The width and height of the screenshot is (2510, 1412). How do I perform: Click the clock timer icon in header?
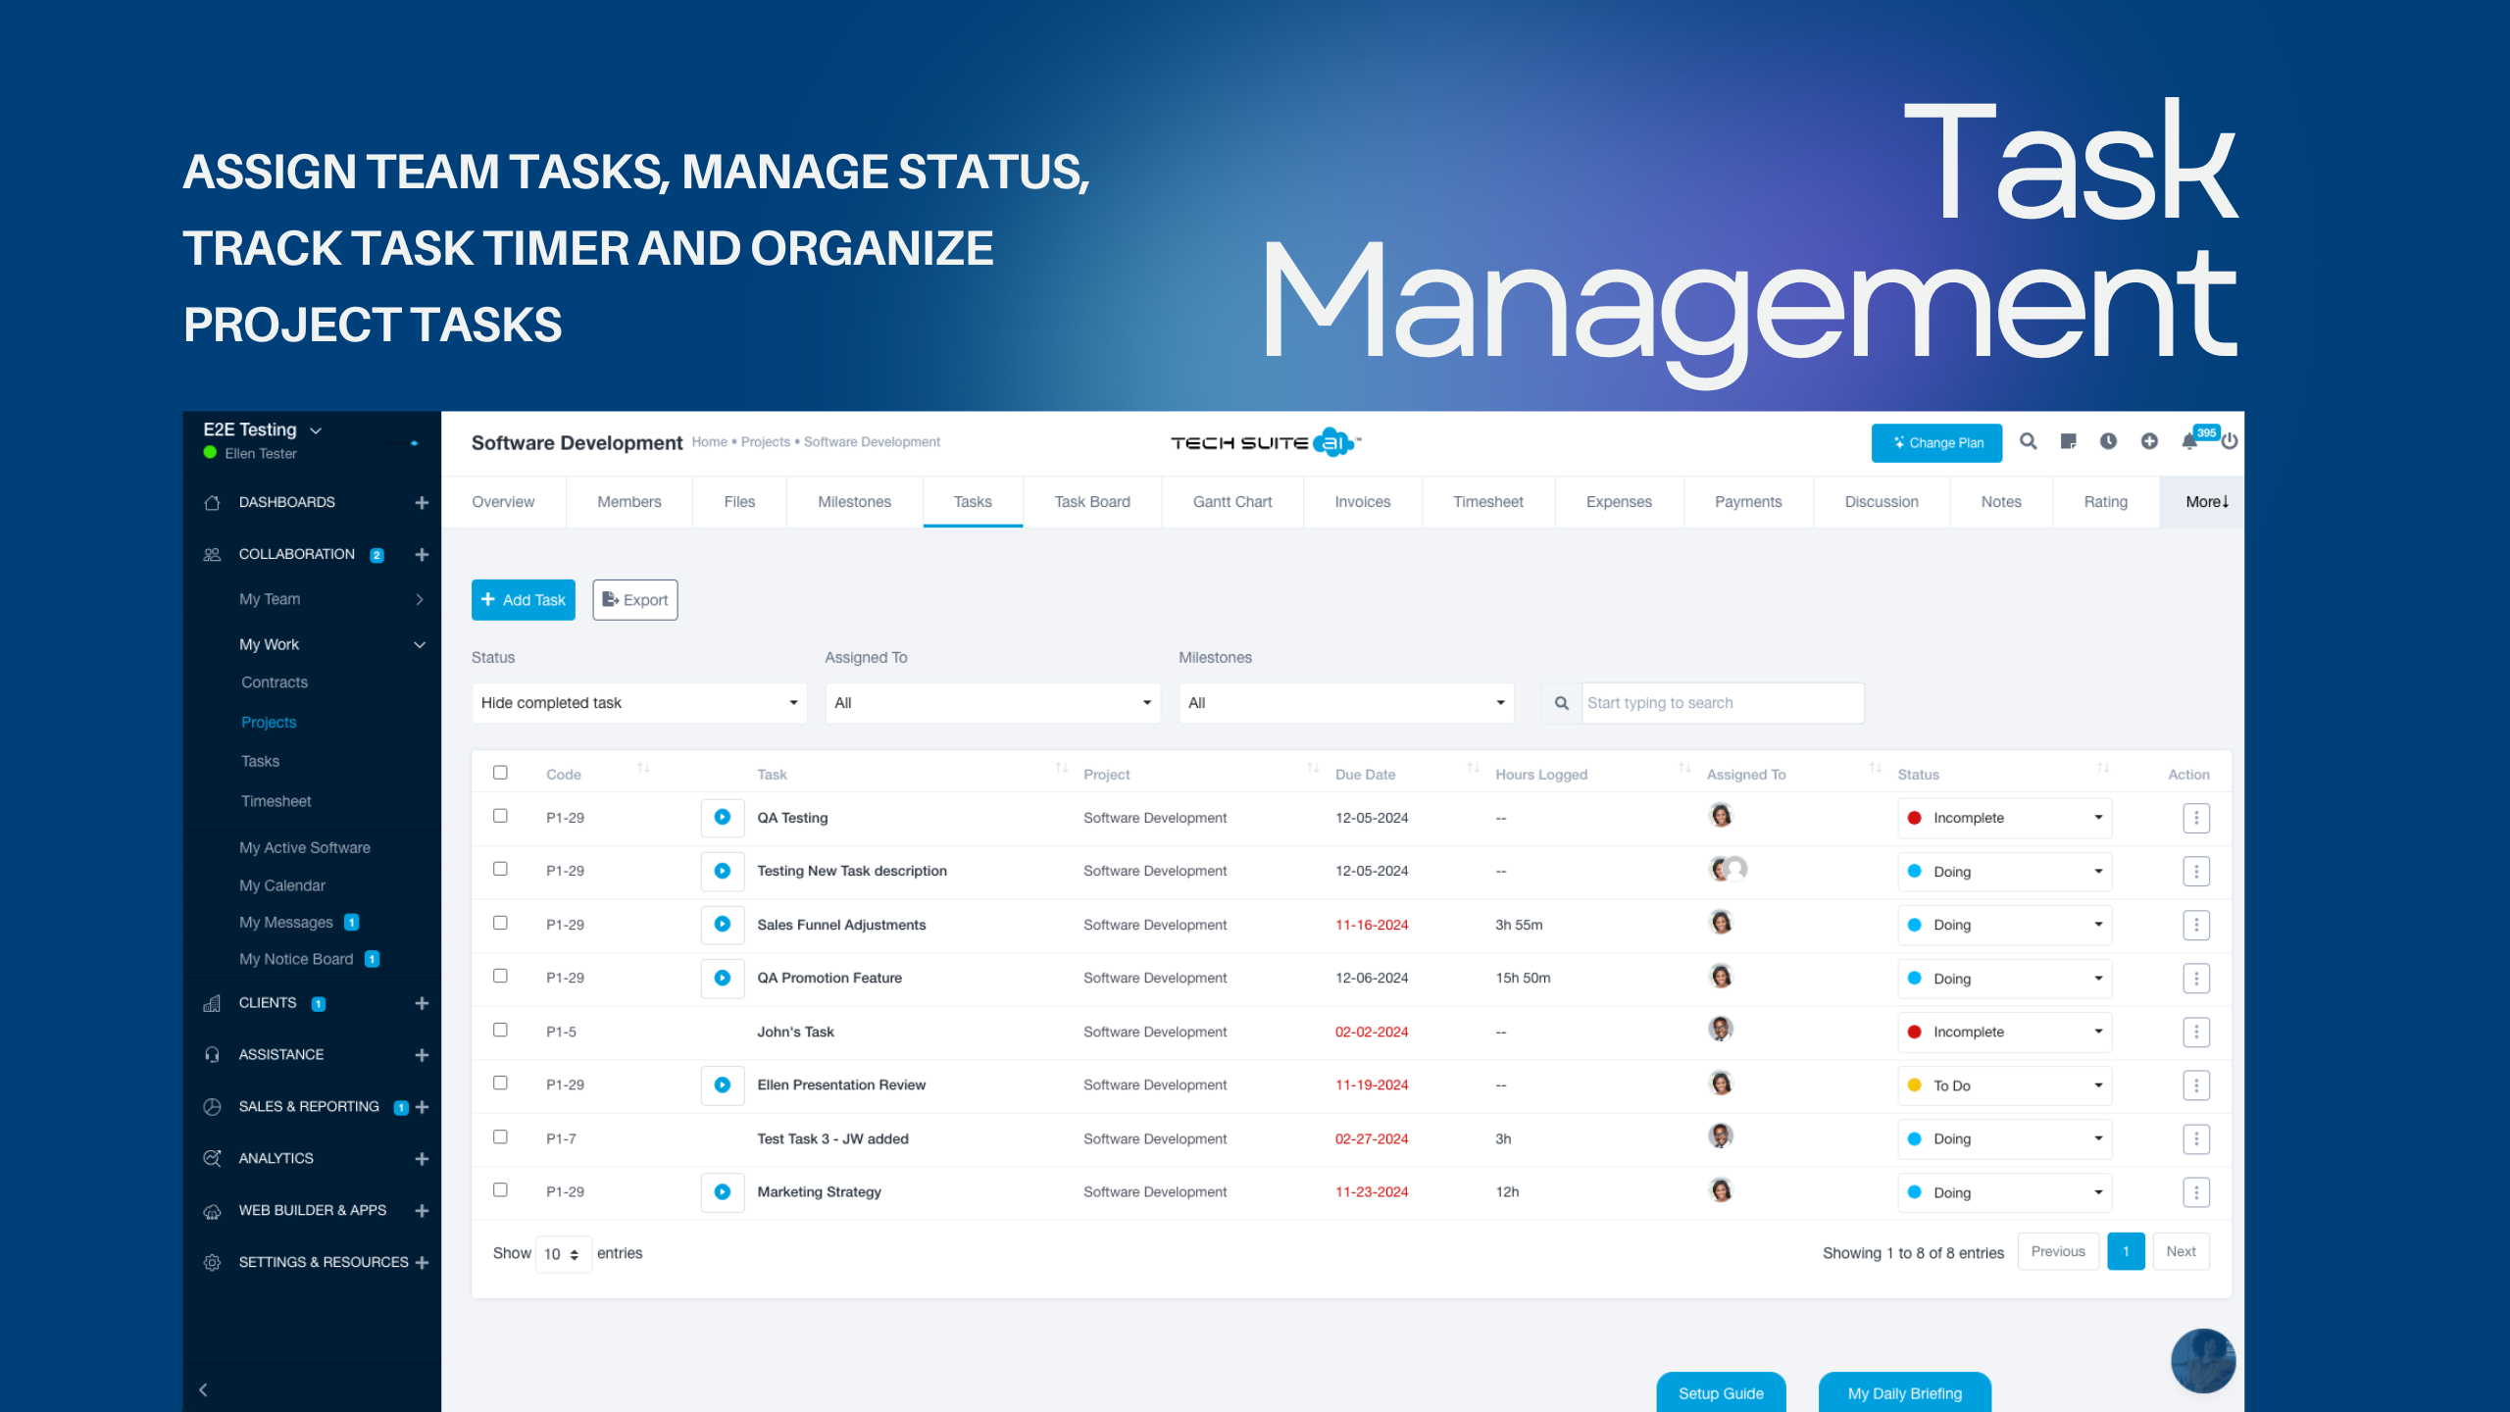pyautogui.click(x=2108, y=442)
